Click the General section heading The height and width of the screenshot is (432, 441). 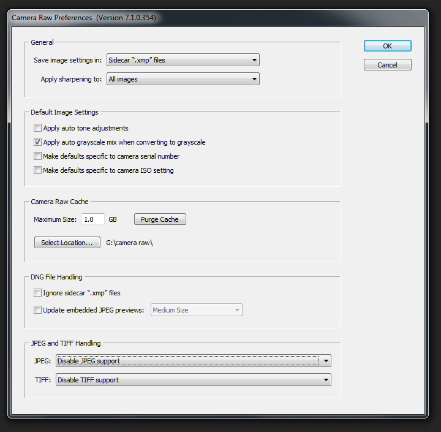(42, 42)
